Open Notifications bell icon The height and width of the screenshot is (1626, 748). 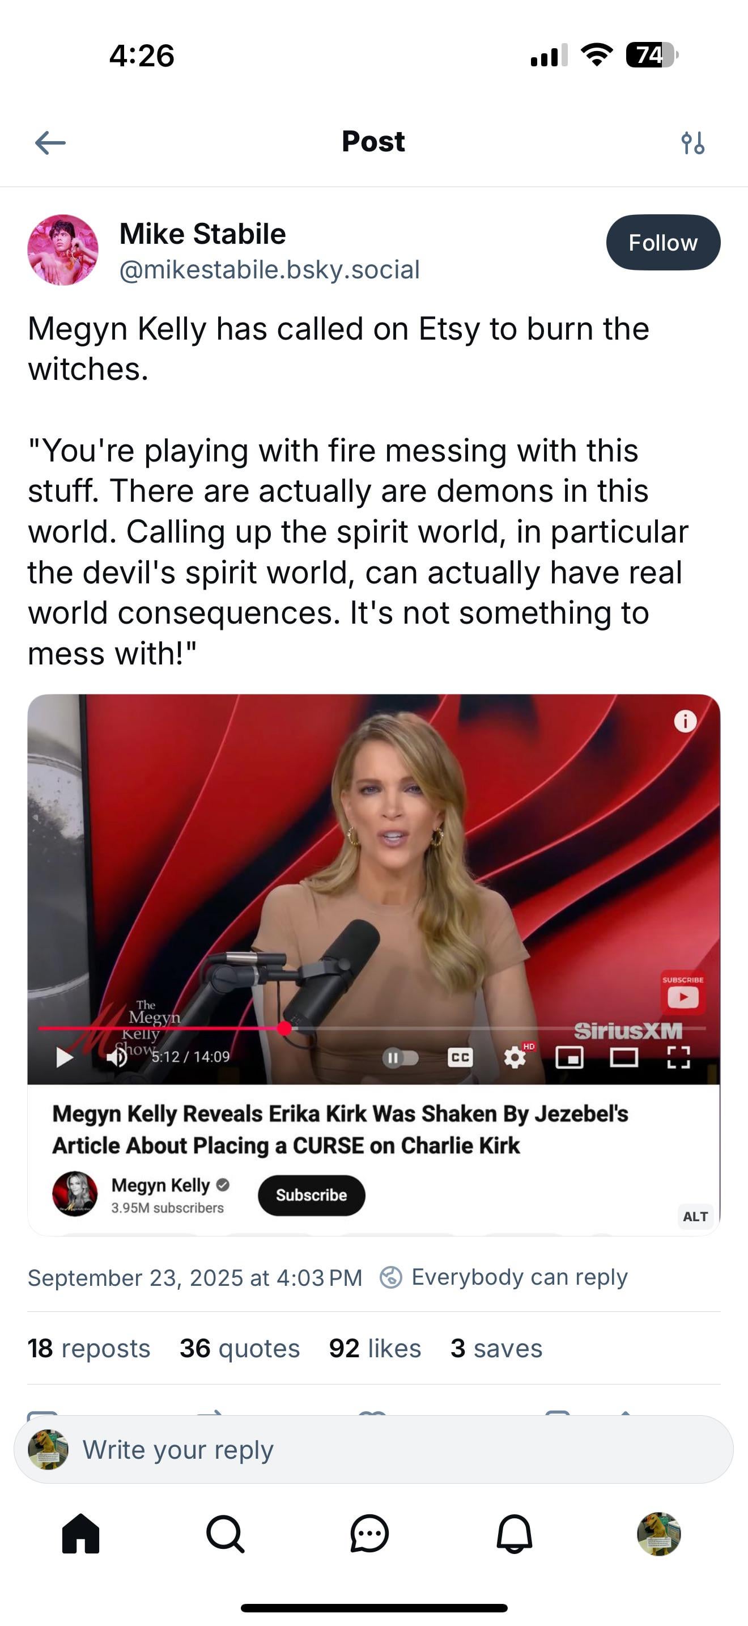(514, 1533)
